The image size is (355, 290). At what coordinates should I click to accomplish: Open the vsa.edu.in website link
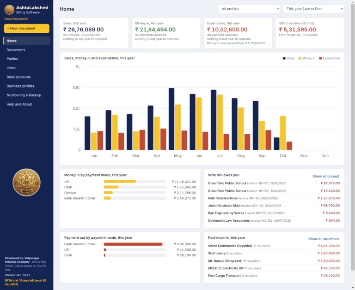point(16,19)
